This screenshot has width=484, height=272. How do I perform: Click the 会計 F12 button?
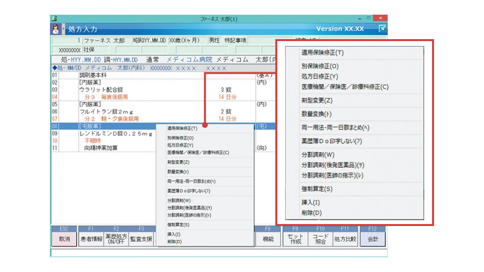click(373, 239)
